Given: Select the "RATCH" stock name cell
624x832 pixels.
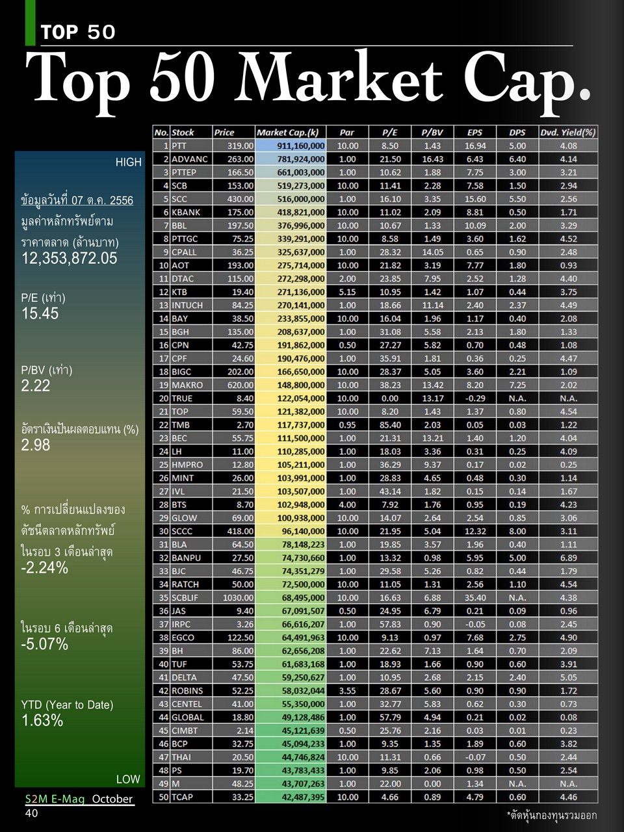Looking at the screenshot, I should click(x=191, y=584).
